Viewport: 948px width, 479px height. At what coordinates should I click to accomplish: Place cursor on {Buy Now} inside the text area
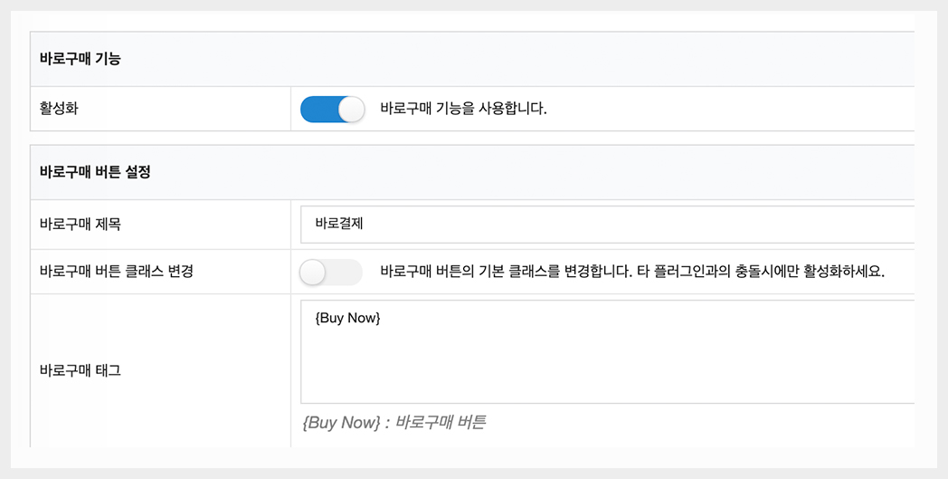(x=348, y=319)
